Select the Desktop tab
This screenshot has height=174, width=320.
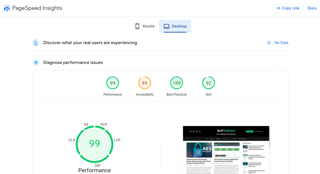click(175, 26)
